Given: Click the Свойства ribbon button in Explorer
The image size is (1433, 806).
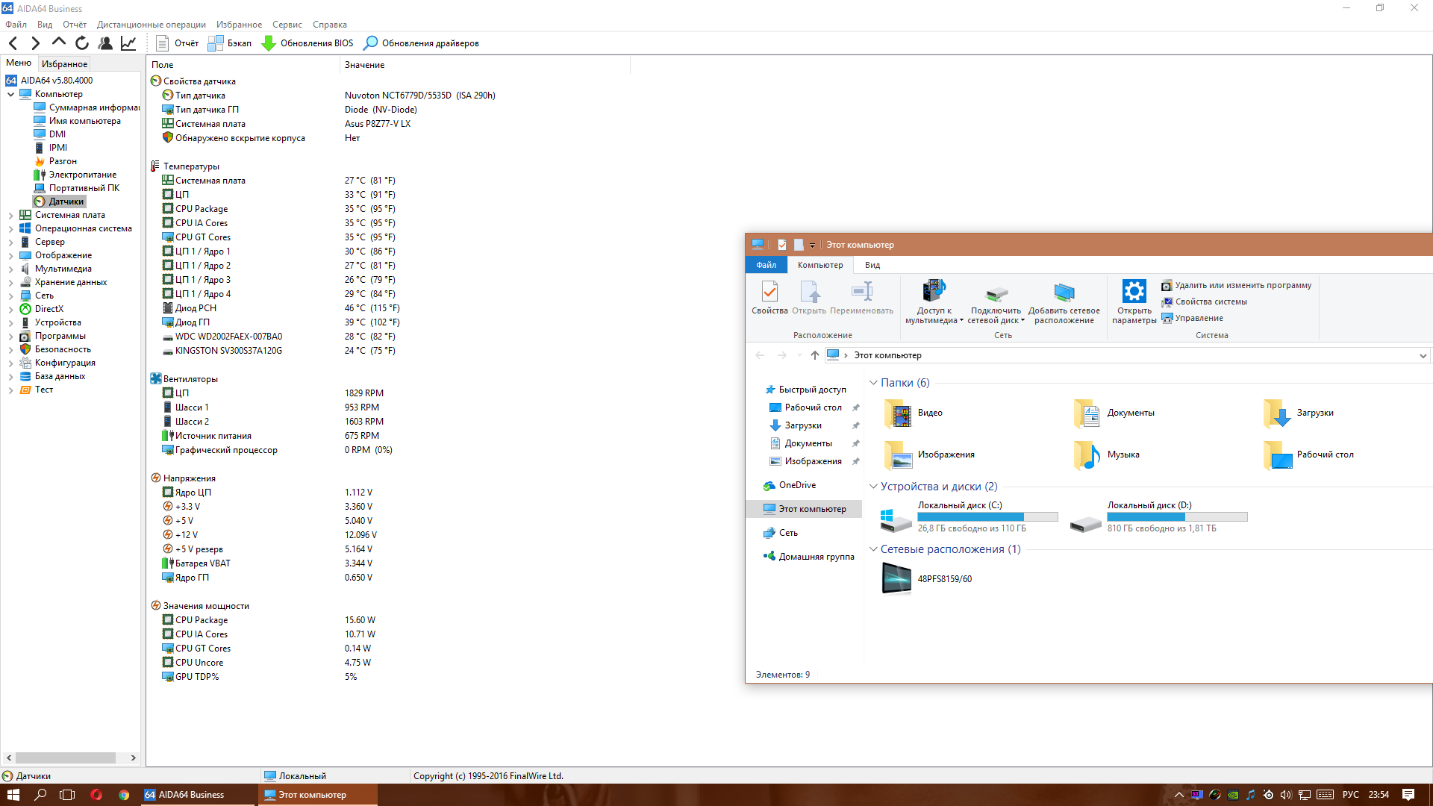Looking at the screenshot, I should [x=769, y=297].
